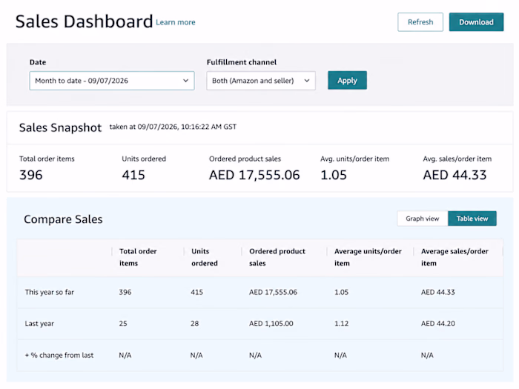Screen dimensions: 519x389
Task: Click the snapshot units ordered value 415
Action: click(x=133, y=175)
